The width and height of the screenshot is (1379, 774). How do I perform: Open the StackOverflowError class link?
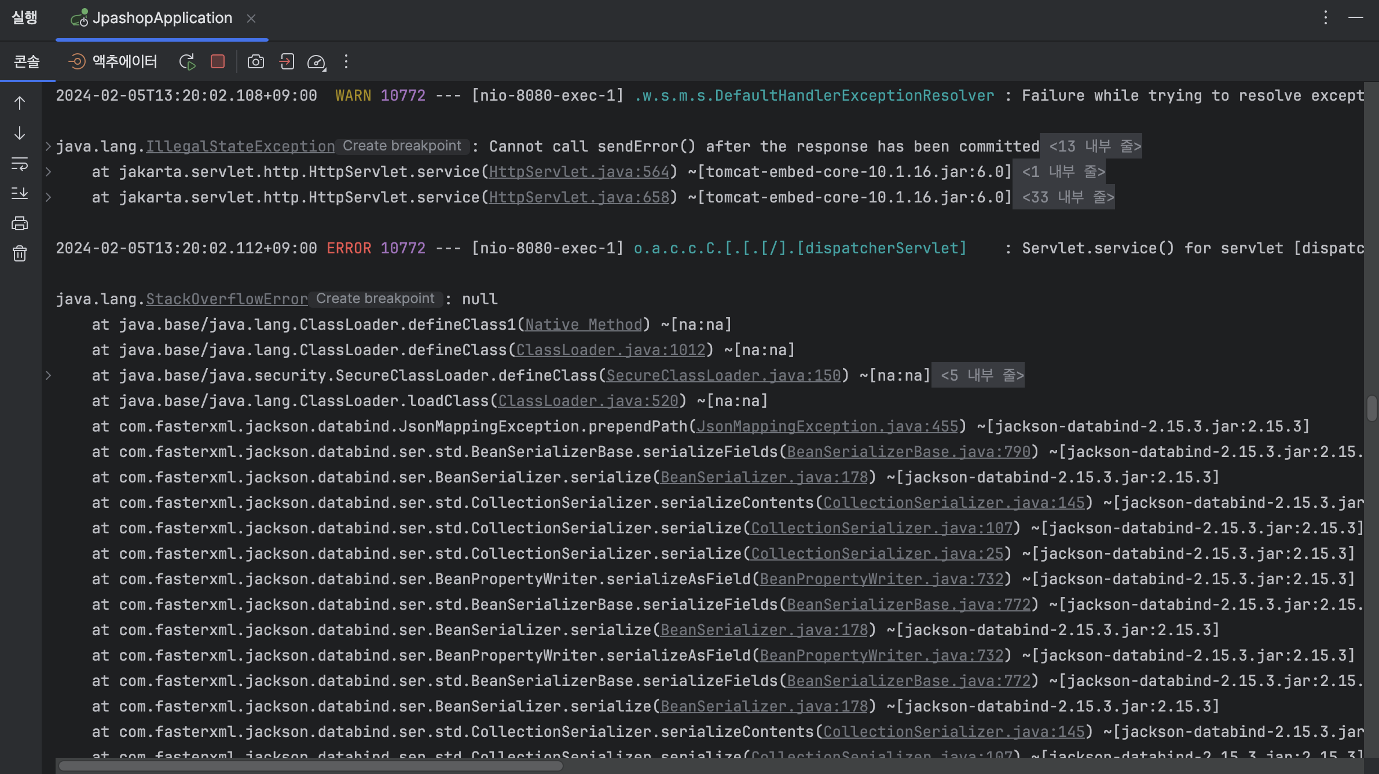pos(227,299)
